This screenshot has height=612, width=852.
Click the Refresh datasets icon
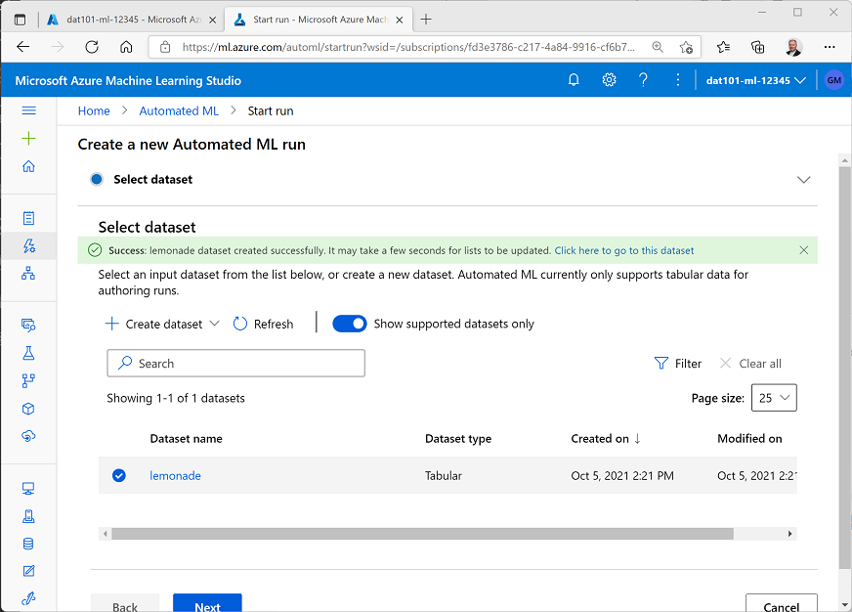[x=240, y=324]
